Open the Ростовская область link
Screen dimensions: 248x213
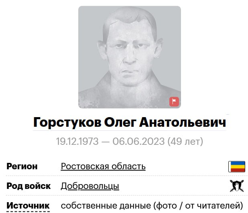pyautogui.click(x=103, y=166)
